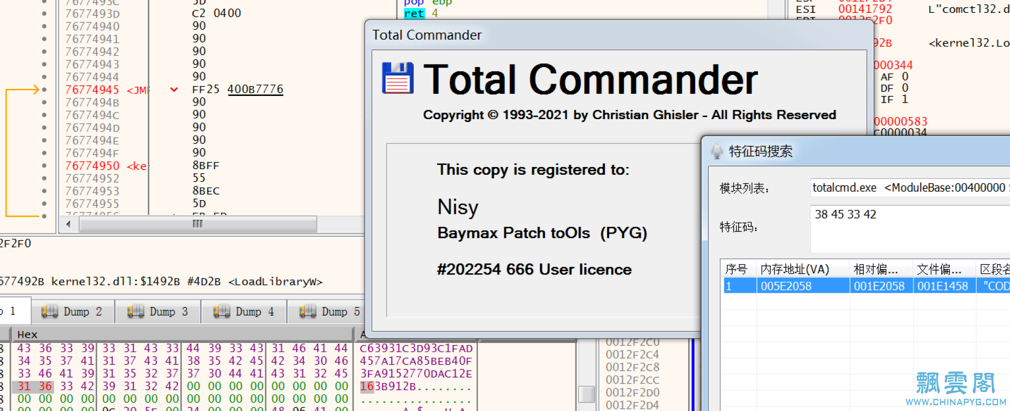Select search result row with address 005E2058
The image size is (1010, 411).
[866, 286]
